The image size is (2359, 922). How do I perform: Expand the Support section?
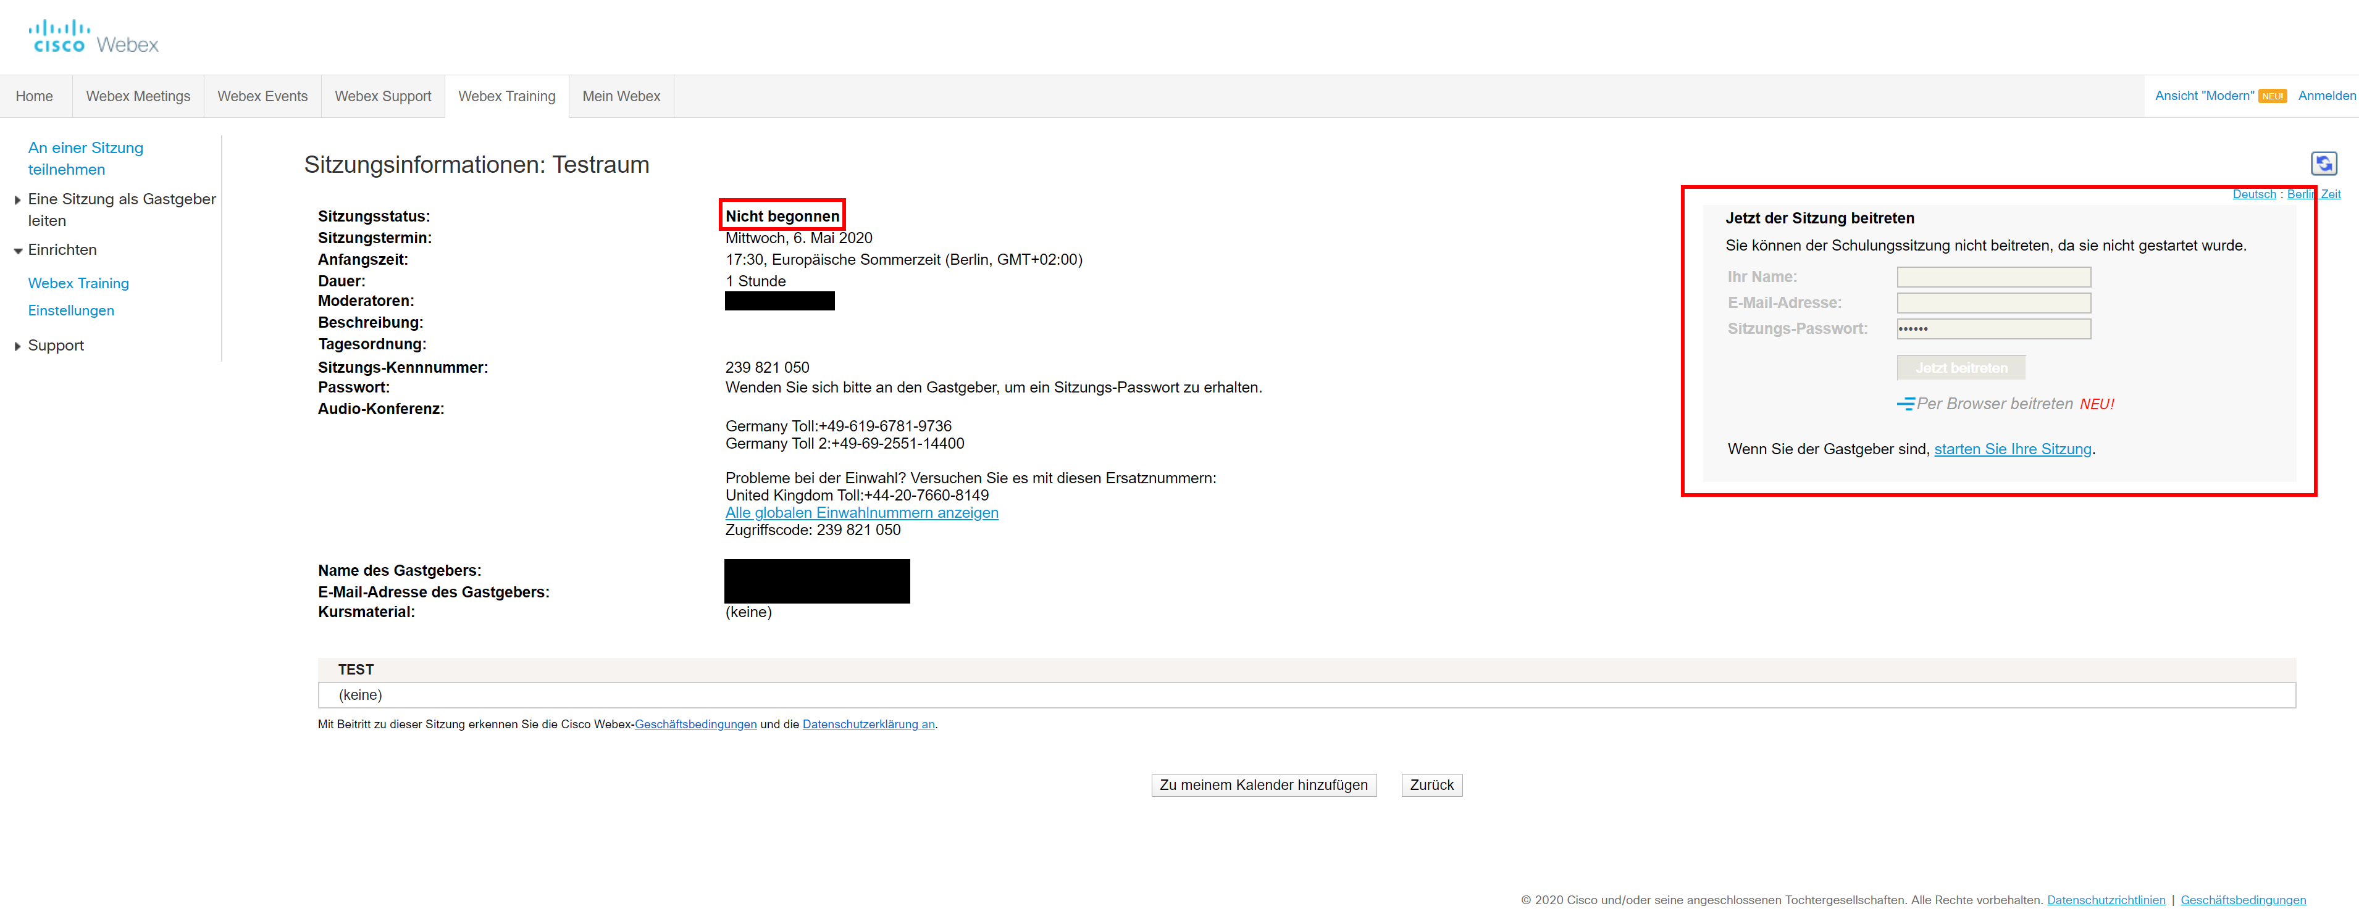coord(17,346)
